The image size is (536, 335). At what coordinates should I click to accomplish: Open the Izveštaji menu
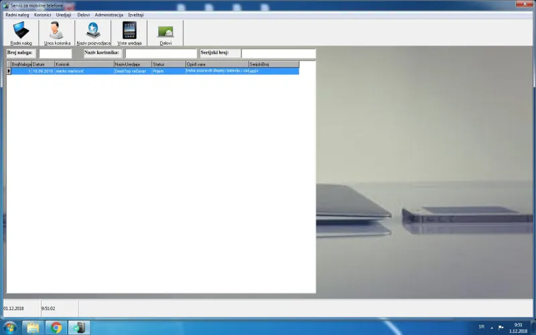[x=136, y=15]
